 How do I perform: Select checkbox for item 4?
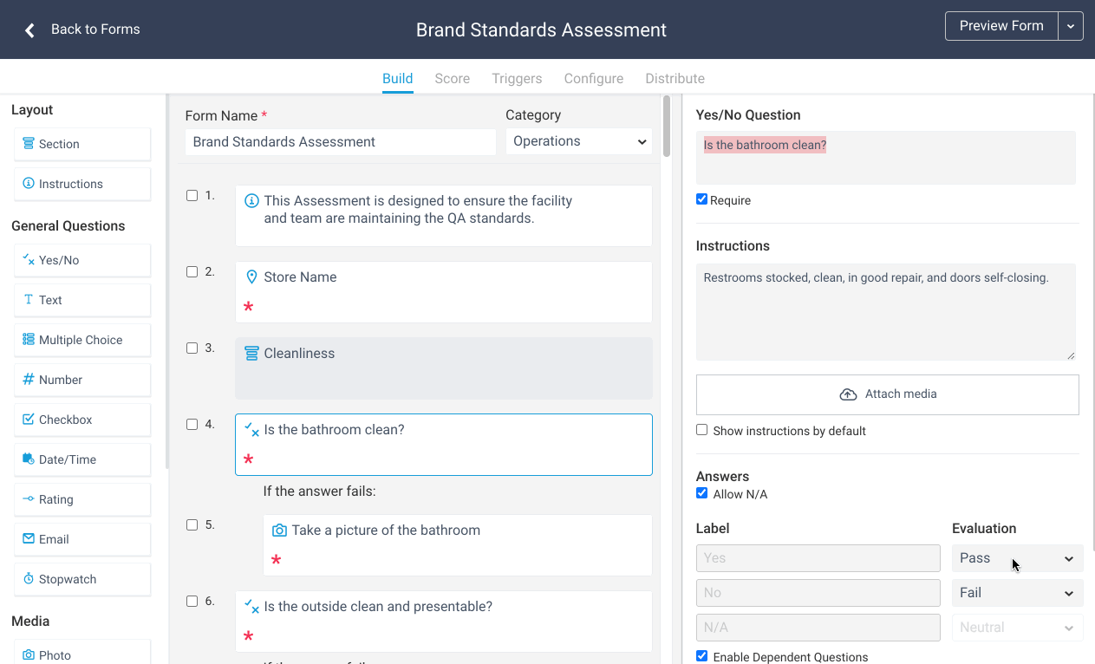tap(192, 425)
